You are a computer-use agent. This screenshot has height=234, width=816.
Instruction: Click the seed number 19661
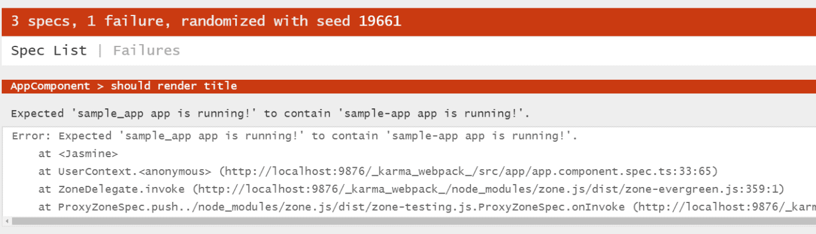coord(380,21)
